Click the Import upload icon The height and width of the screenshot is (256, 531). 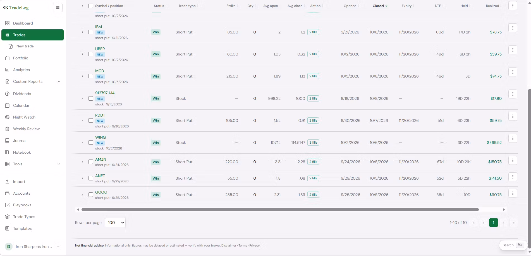7,182
